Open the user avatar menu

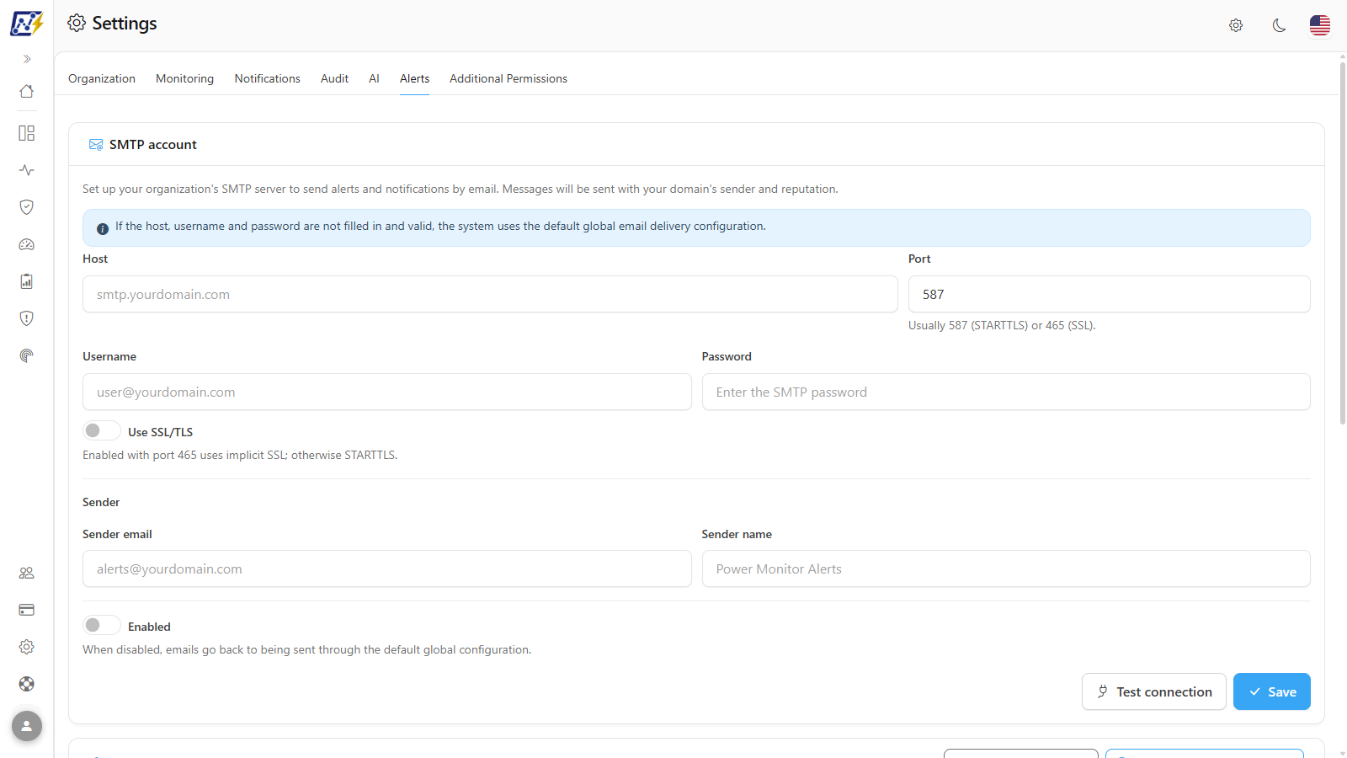tap(27, 726)
